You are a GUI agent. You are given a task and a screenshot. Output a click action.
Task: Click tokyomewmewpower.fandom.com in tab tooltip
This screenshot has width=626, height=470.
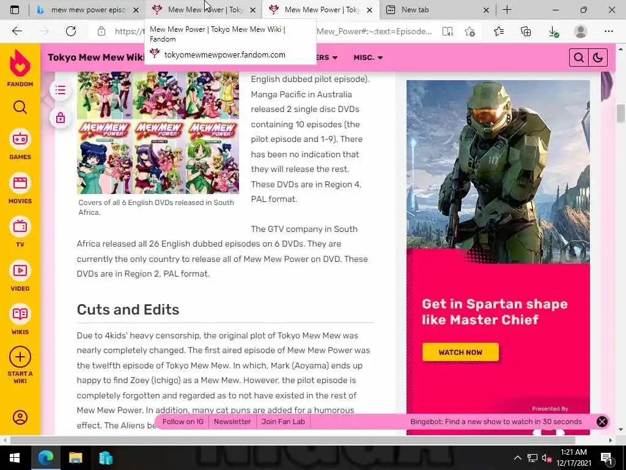click(x=225, y=54)
